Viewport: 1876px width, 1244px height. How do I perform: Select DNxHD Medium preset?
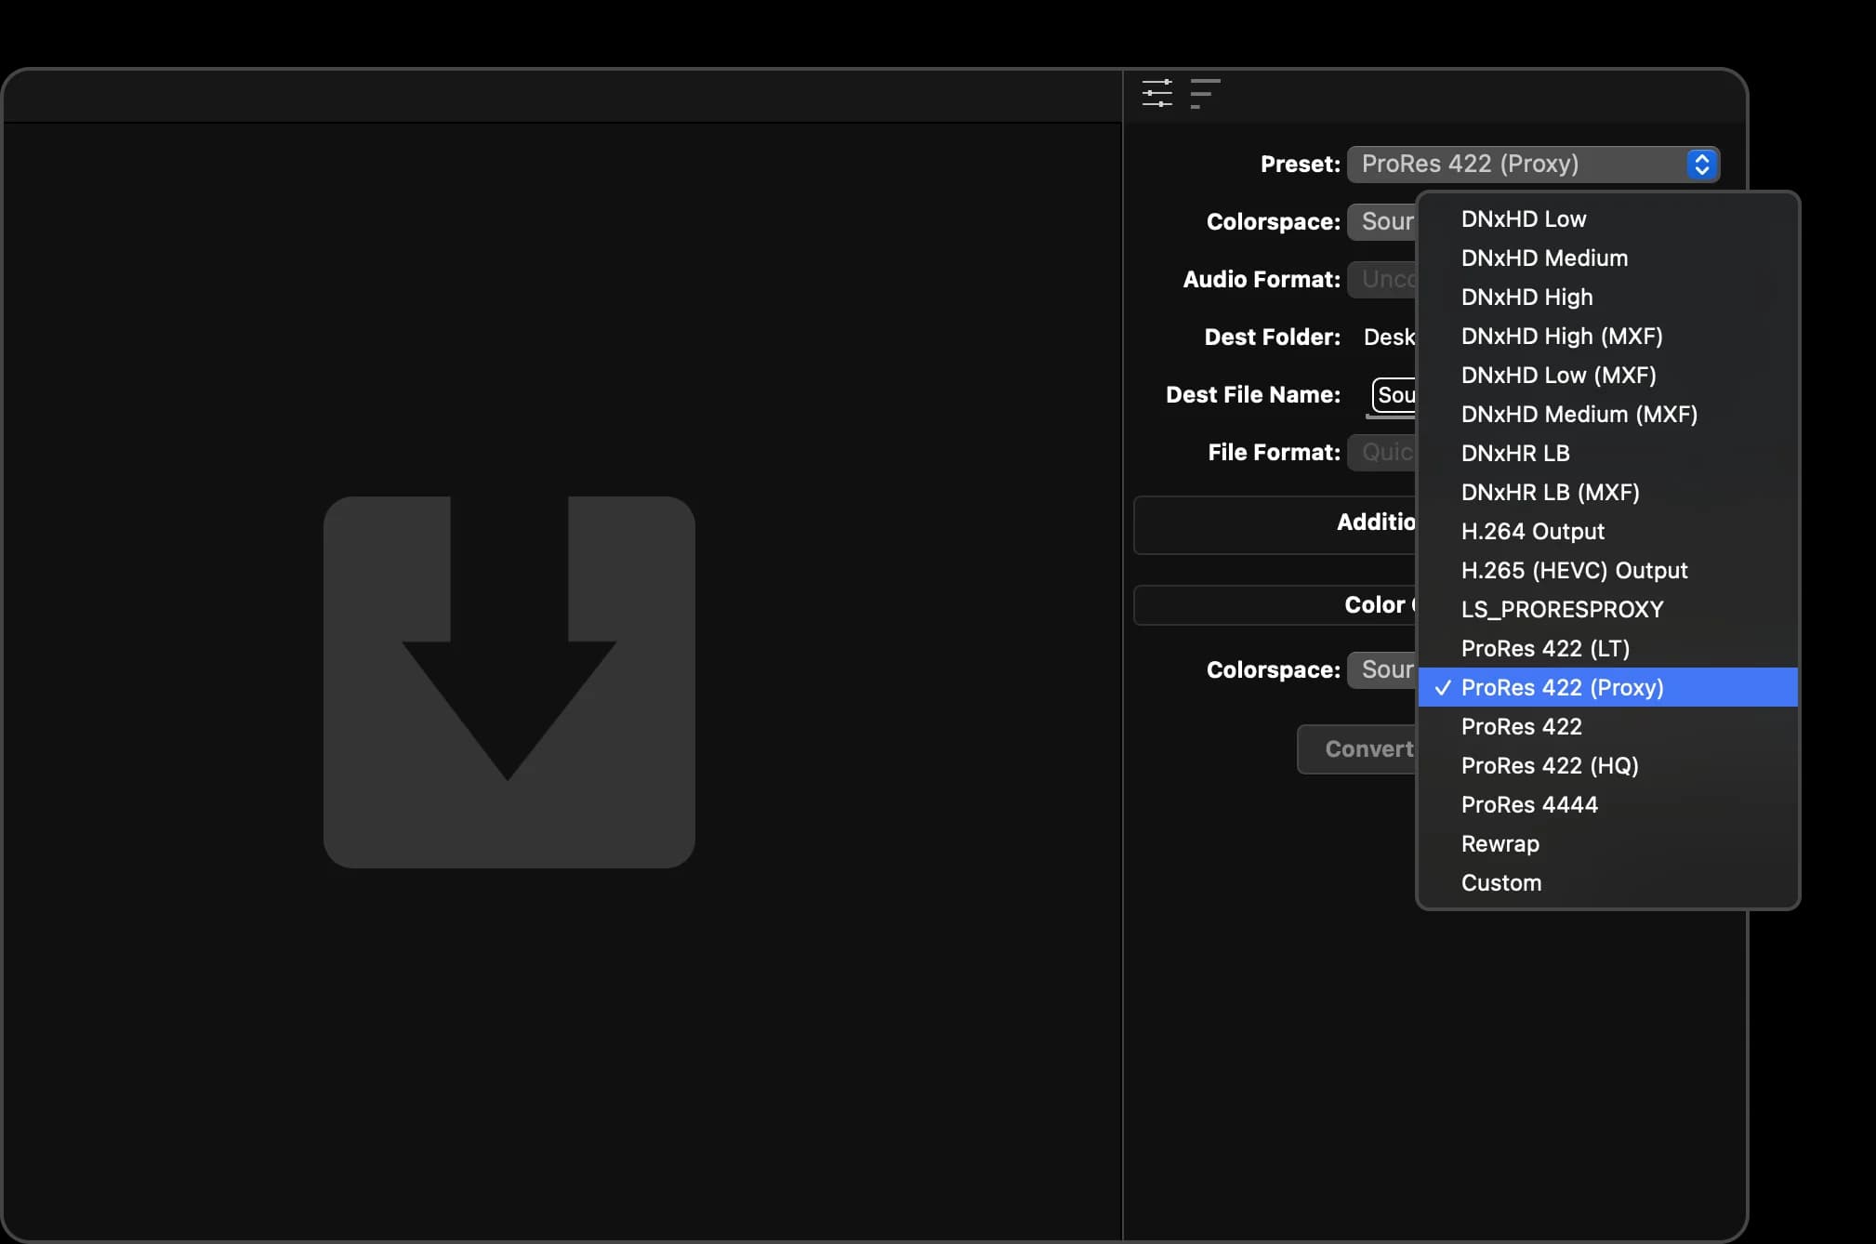click(1607, 258)
